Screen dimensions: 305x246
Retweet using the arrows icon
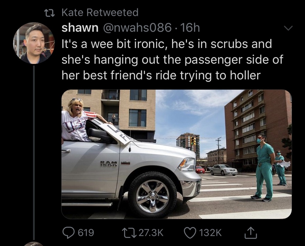point(129,233)
